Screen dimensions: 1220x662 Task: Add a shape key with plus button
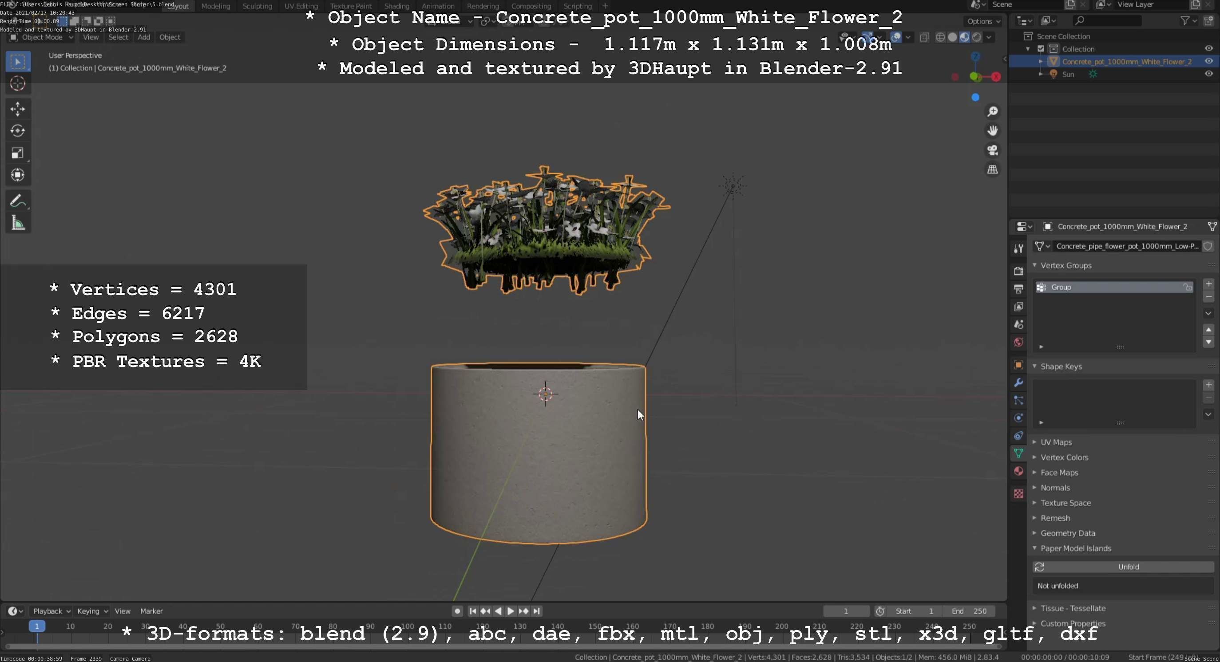(x=1208, y=385)
